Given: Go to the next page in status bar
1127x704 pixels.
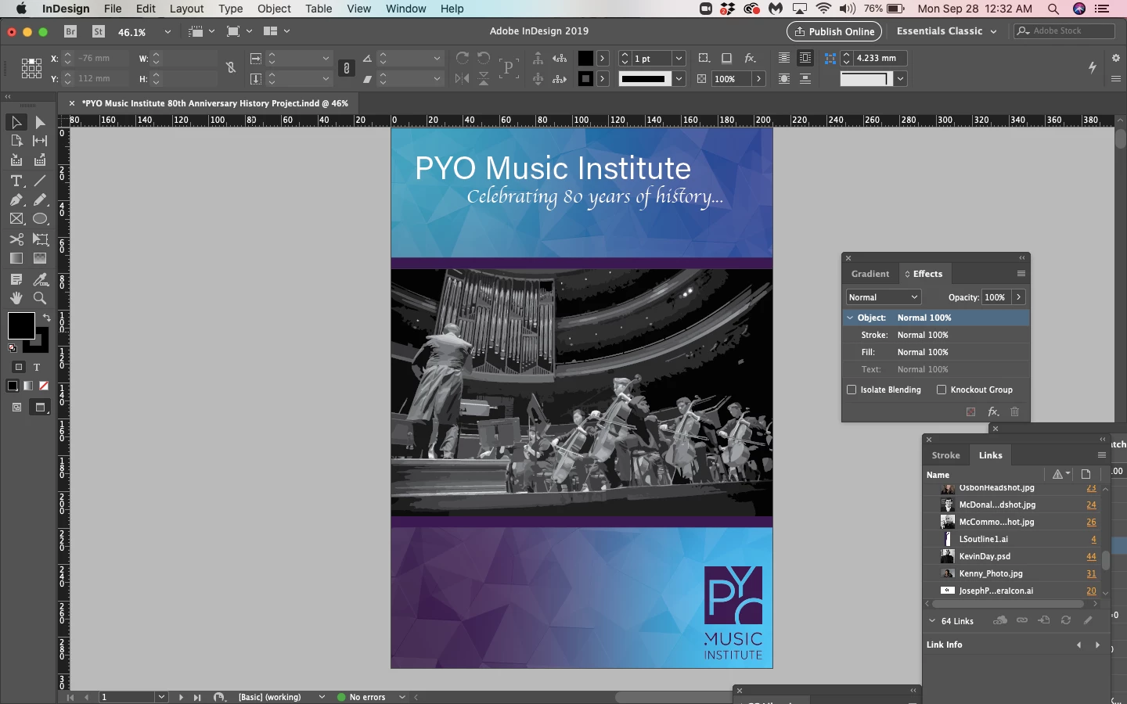Looking at the screenshot, I should coord(181,697).
